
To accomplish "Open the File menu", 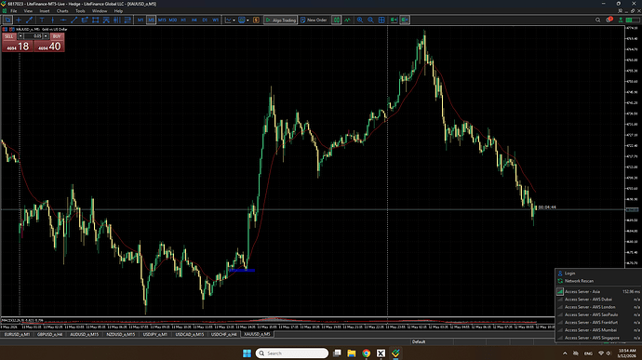I will tap(14, 11).
